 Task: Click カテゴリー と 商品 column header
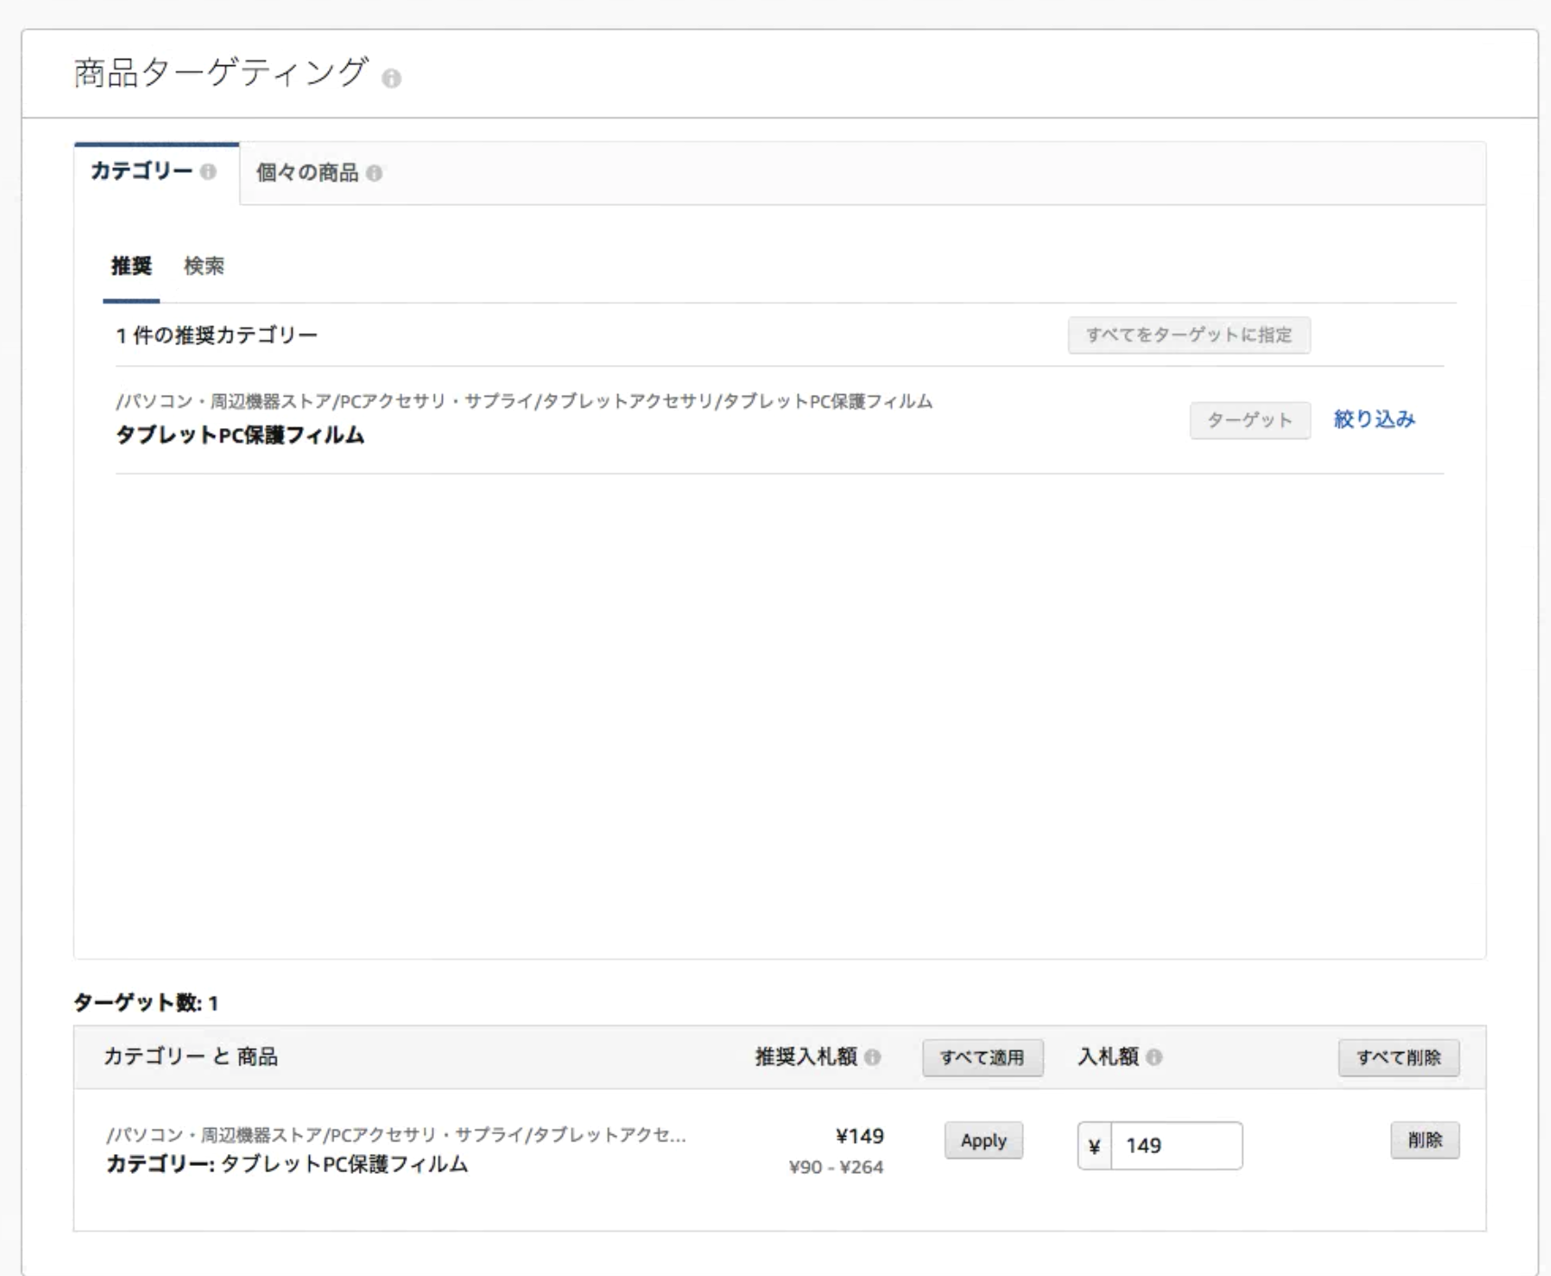click(191, 1056)
